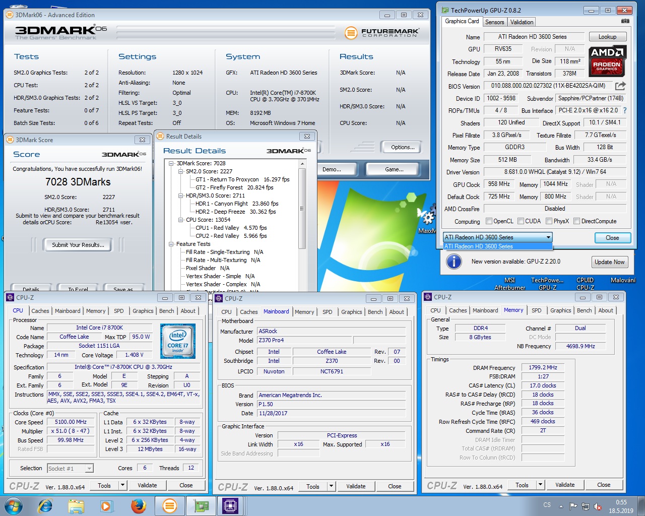This screenshot has width=645, height=516.
Task: Open Tools dropdown arrow in the CPU tab CPU-Z window
Action: 122,485
